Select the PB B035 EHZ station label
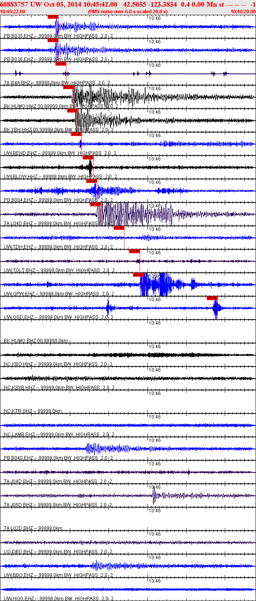256x601 pixels. click(58, 36)
